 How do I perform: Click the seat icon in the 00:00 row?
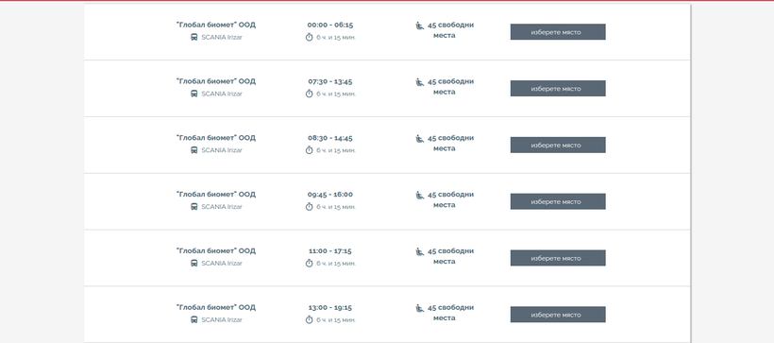pyautogui.click(x=420, y=26)
